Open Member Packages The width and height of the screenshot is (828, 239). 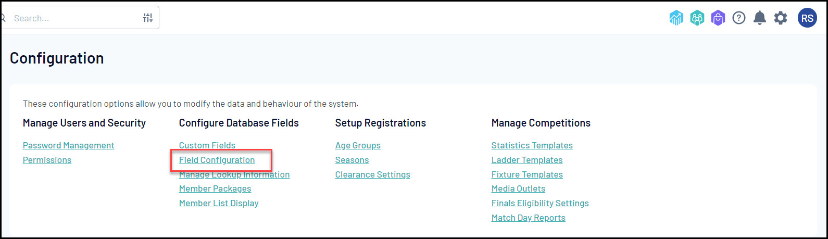pos(215,188)
